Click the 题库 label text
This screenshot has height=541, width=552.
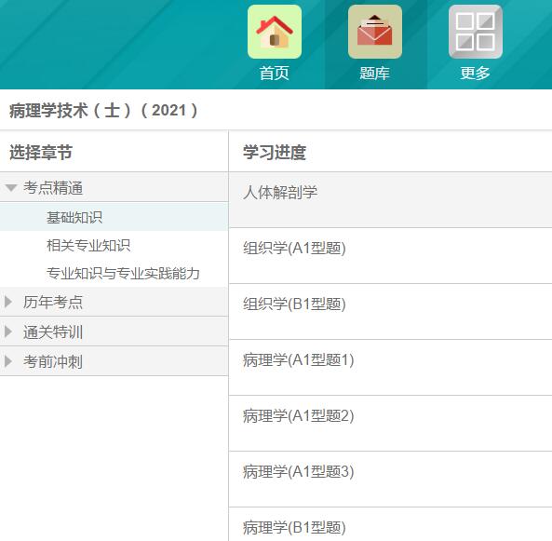click(375, 74)
